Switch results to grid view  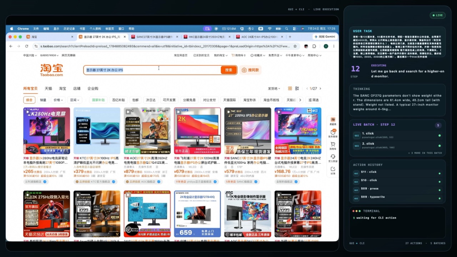[290, 89]
